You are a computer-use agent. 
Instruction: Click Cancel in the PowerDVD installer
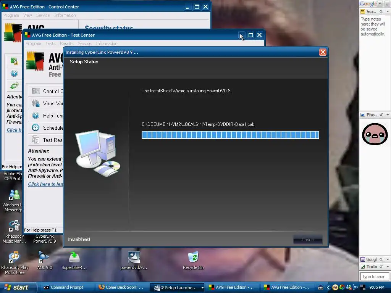[308, 240]
